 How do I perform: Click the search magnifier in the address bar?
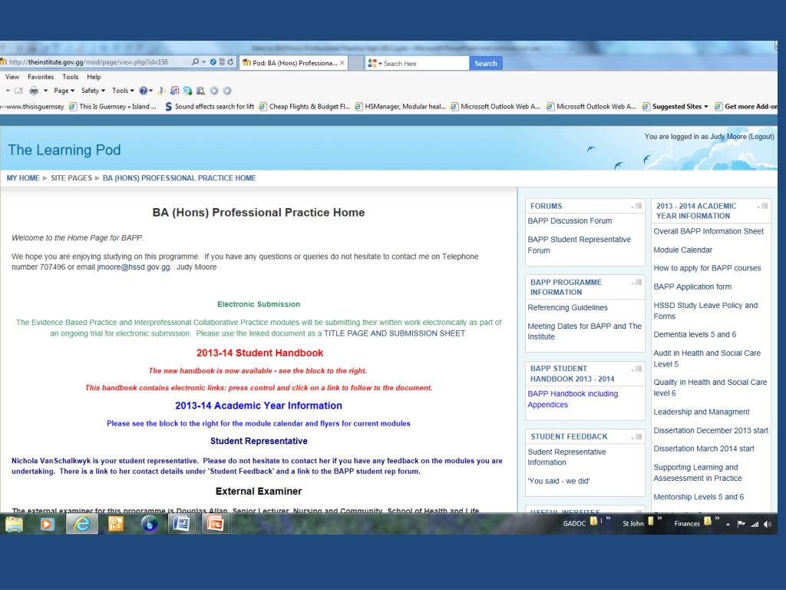click(195, 62)
